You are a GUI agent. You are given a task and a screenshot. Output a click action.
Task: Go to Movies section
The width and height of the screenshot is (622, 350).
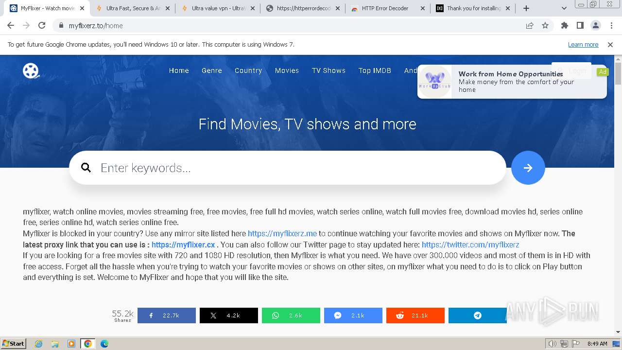click(x=287, y=70)
